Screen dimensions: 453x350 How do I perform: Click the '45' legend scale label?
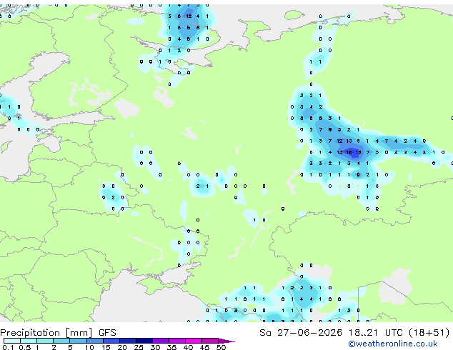[204, 347]
